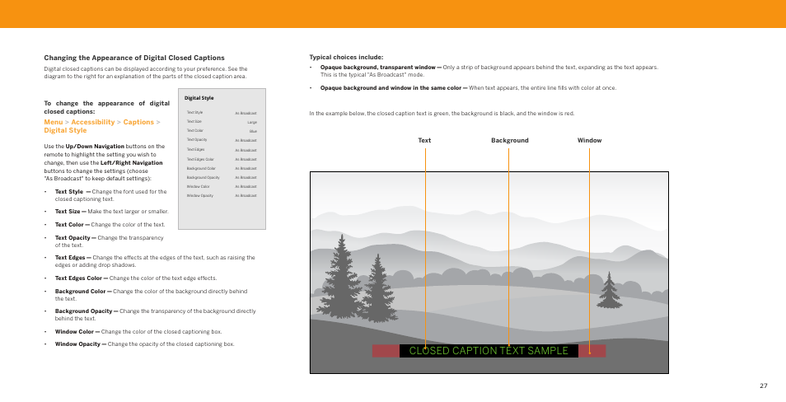786x402 pixels.
Task: Click the 'Window Color' bullet term
Action: [74, 332]
